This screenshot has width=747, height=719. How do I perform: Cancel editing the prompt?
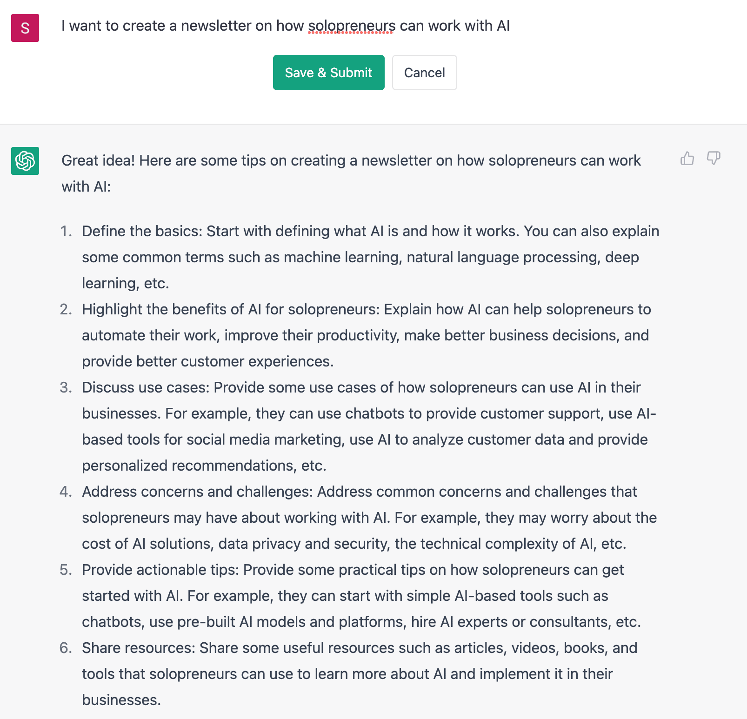pyautogui.click(x=424, y=73)
